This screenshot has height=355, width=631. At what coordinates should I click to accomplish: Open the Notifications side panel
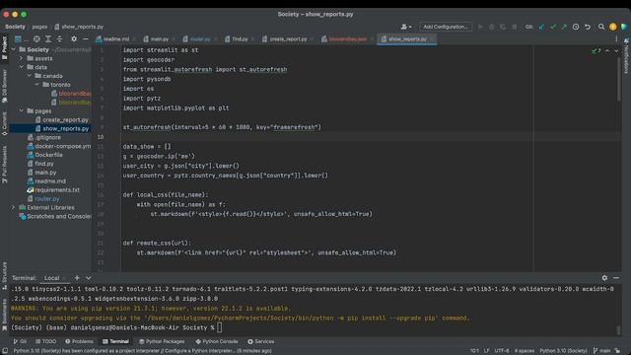[x=626, y=55]
